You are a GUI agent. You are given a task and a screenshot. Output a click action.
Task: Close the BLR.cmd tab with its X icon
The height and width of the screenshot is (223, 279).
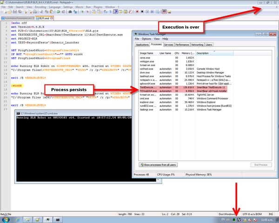click(52, 18)
